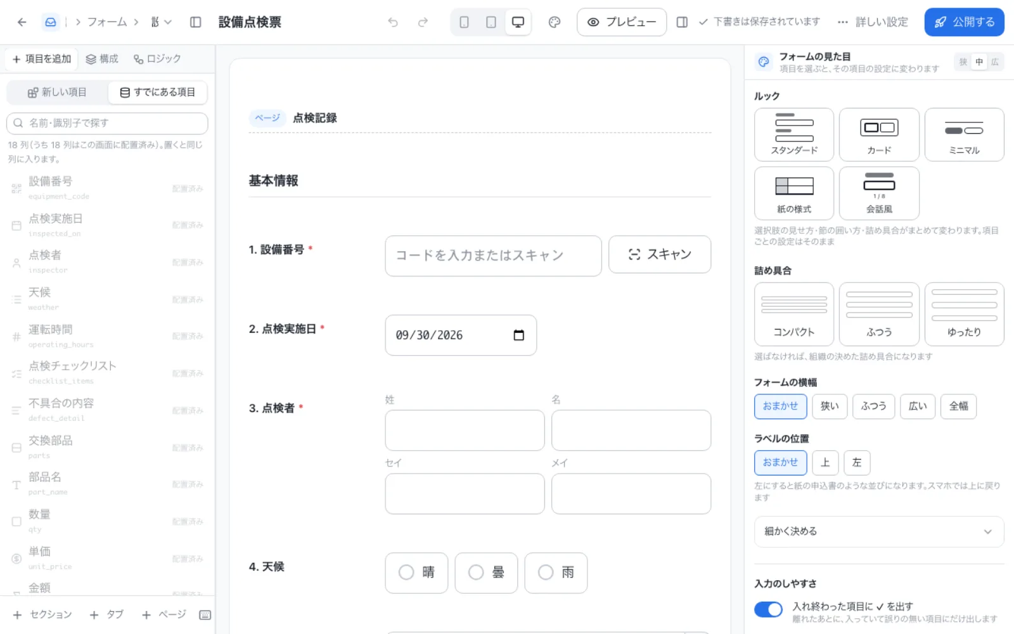Toggle 入れ終わった項目に✓を出す switch
The width and height of the screenshot is (1014, 634).
768,609
